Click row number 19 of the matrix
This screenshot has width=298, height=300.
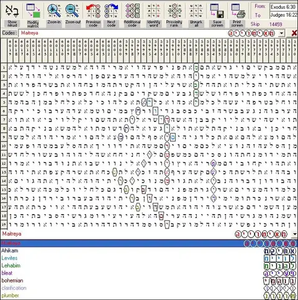(x=4, y=224)
